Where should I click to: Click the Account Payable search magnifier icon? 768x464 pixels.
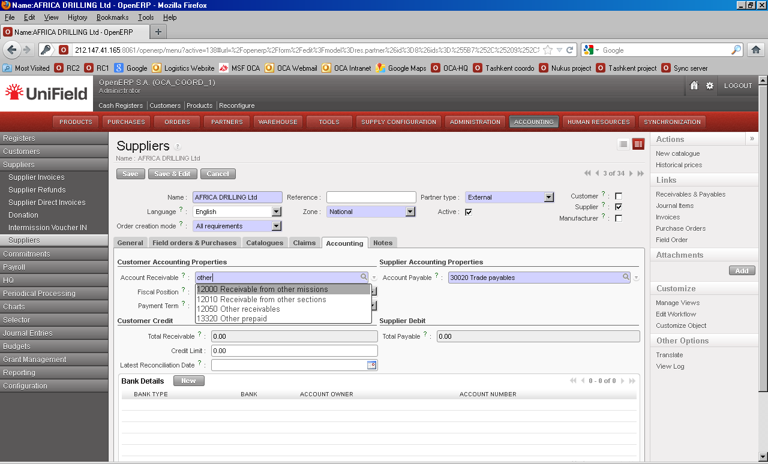[626, 277]
